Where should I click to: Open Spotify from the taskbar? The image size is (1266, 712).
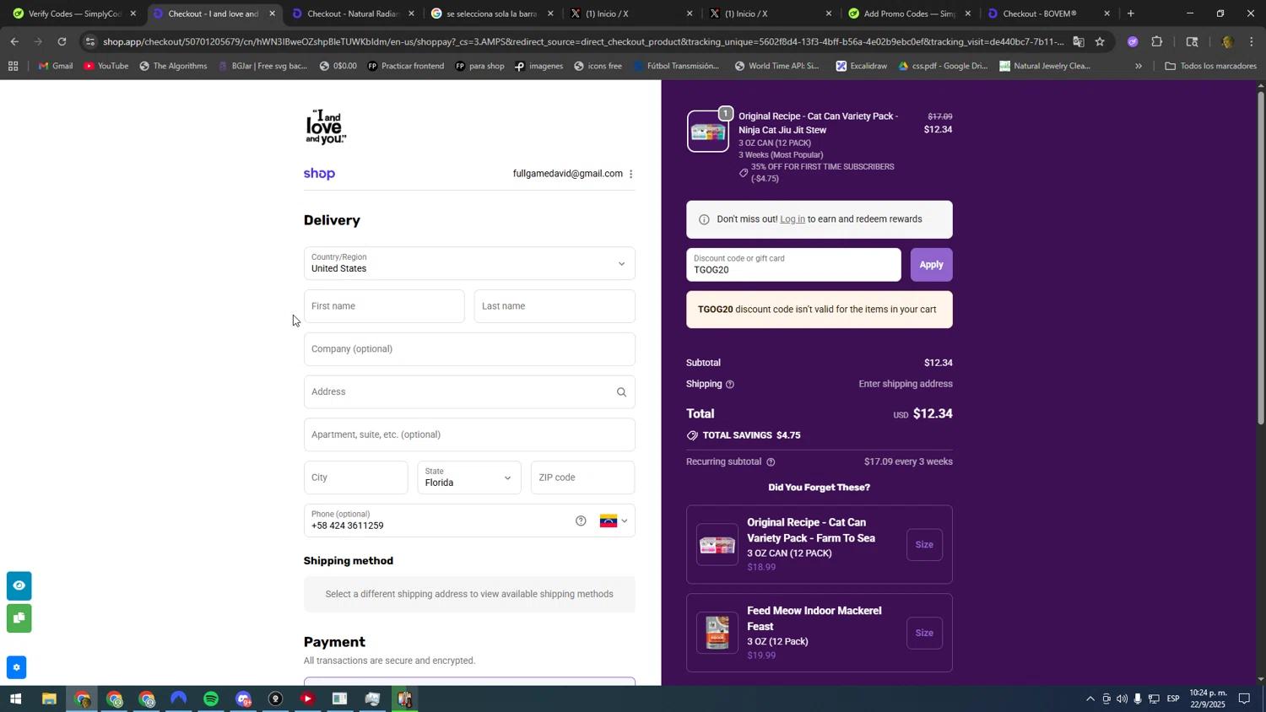pyautogui.click(x=211, y=699)
